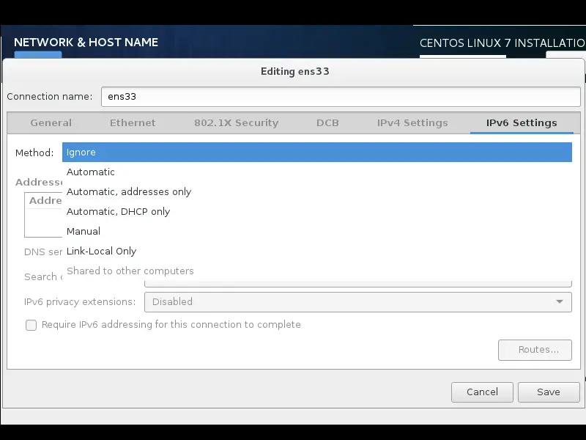
Task: Open the General tab
Action: click(51, 122)
